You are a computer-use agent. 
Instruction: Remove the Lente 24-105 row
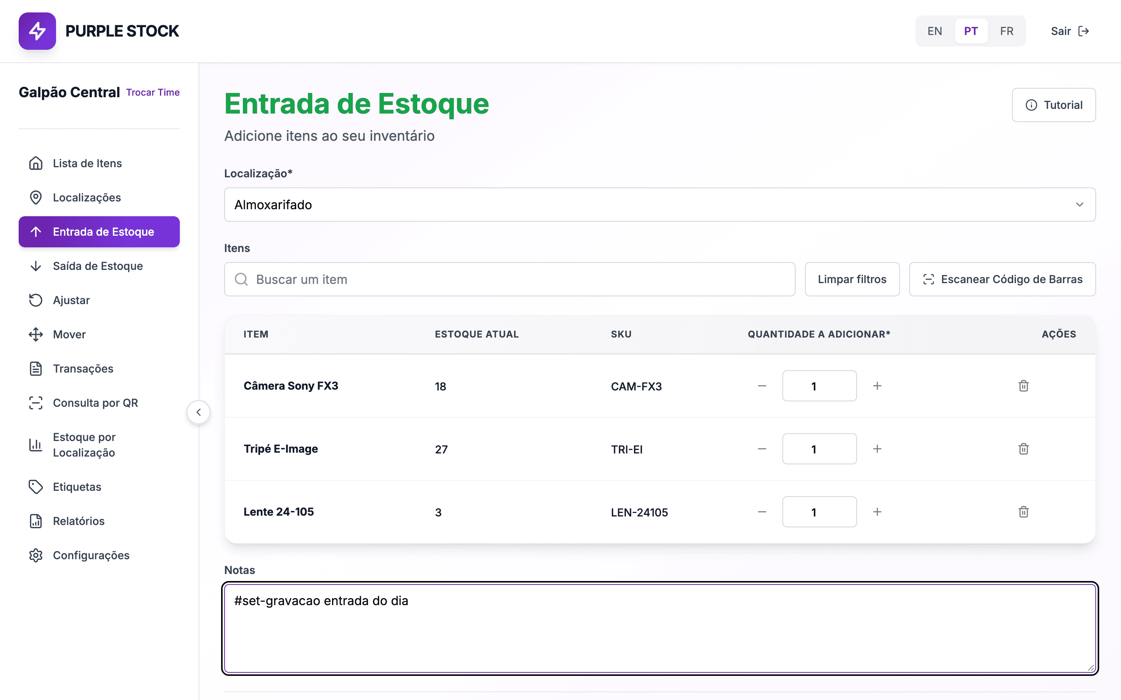point(1023,511)
